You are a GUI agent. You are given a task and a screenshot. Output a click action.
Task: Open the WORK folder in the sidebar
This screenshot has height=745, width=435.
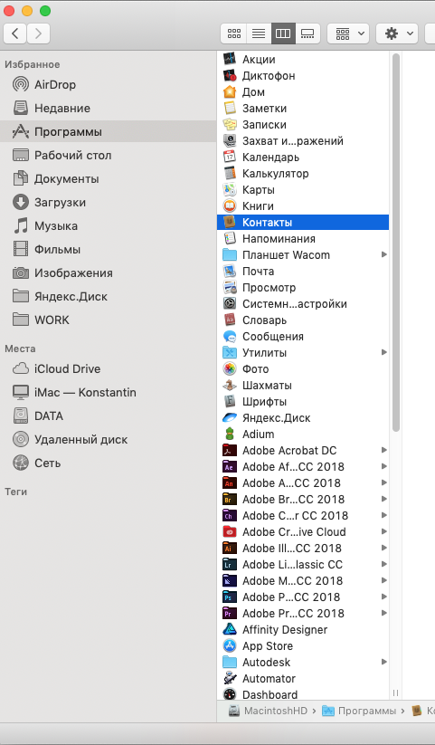pyautogui.click(x=109, y=320)
